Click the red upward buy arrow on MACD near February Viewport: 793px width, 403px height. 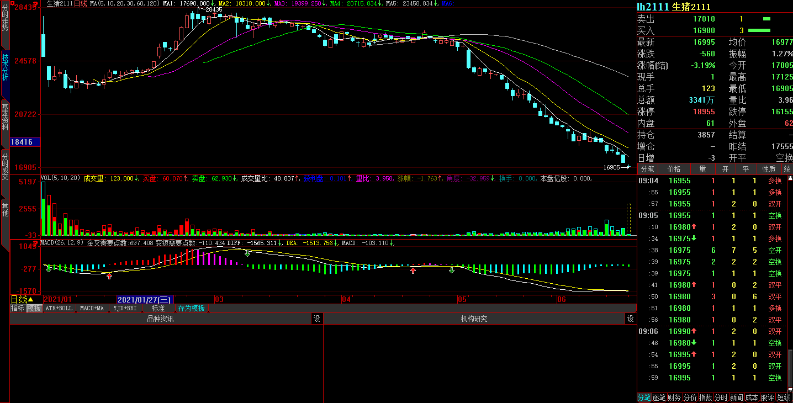[109, 275]
